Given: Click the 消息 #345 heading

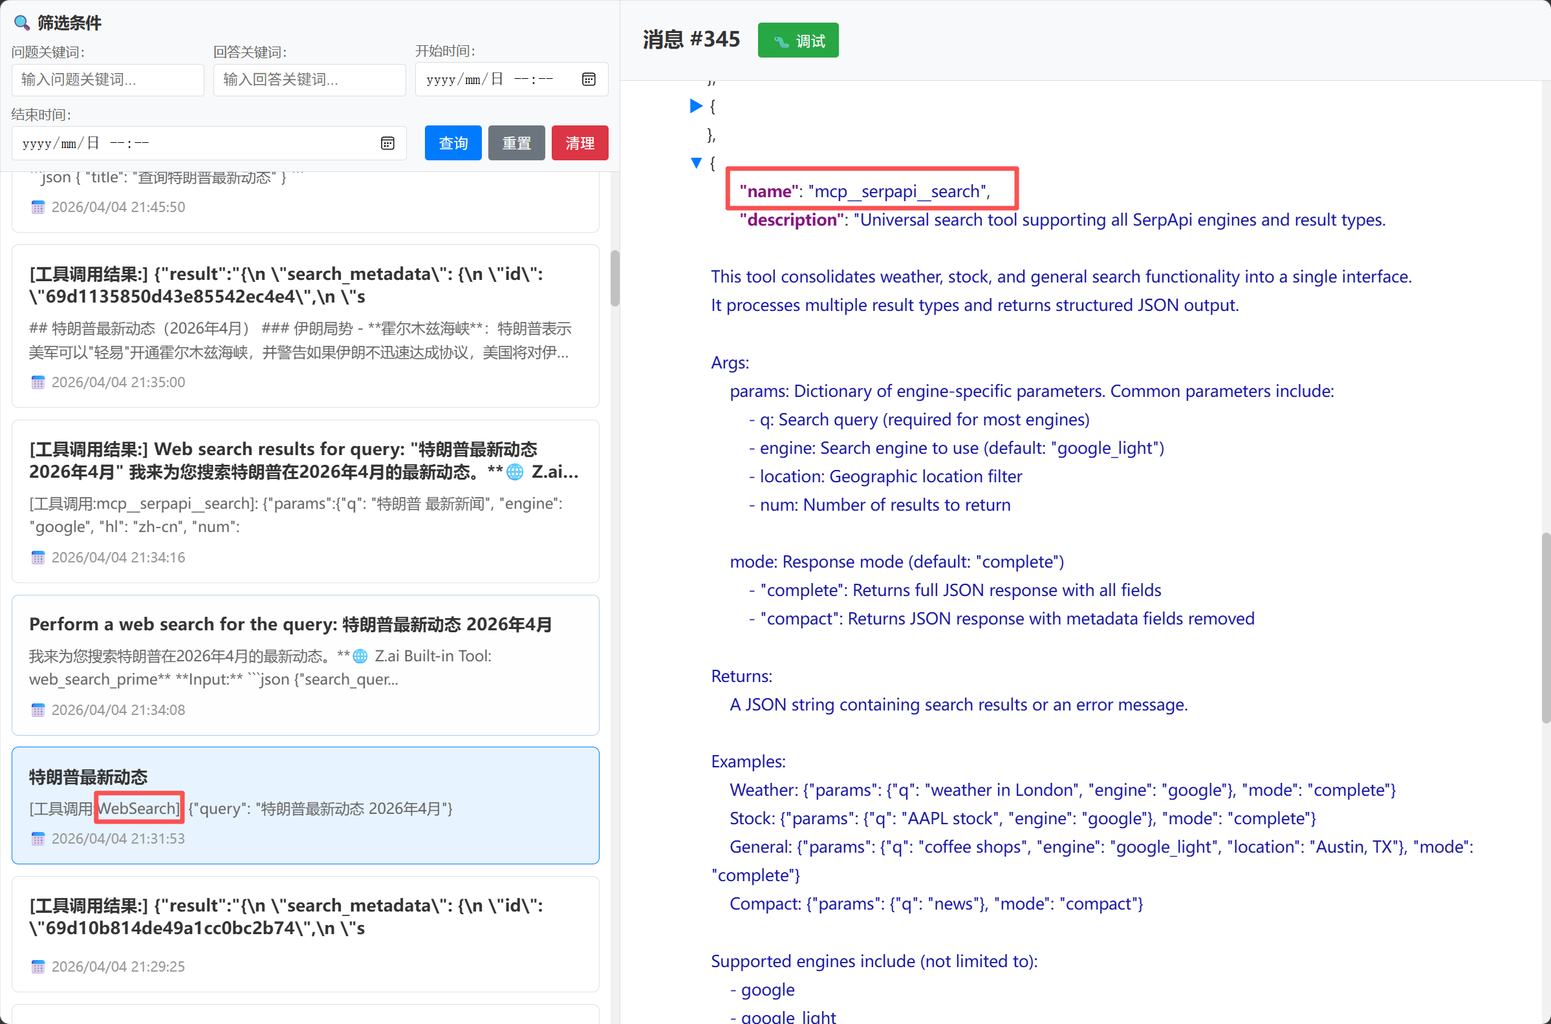Looking at the screenshot, I should point(691,39).
